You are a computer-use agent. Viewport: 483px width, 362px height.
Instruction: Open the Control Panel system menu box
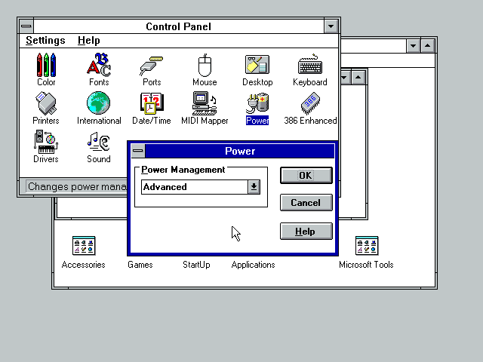pyautogui.click(x=26, y=26)
